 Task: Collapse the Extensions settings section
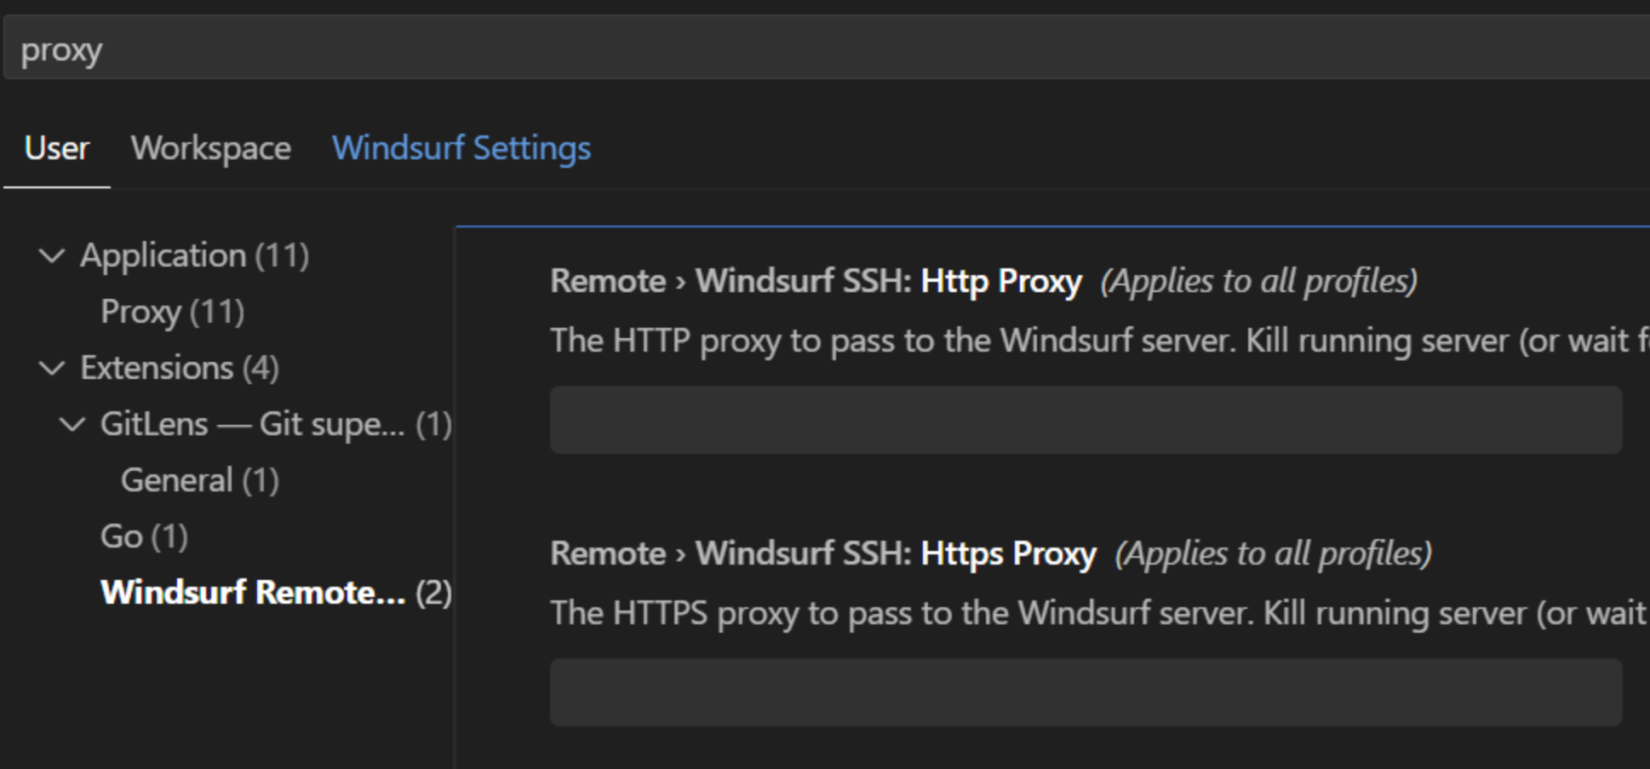[52, 367]
